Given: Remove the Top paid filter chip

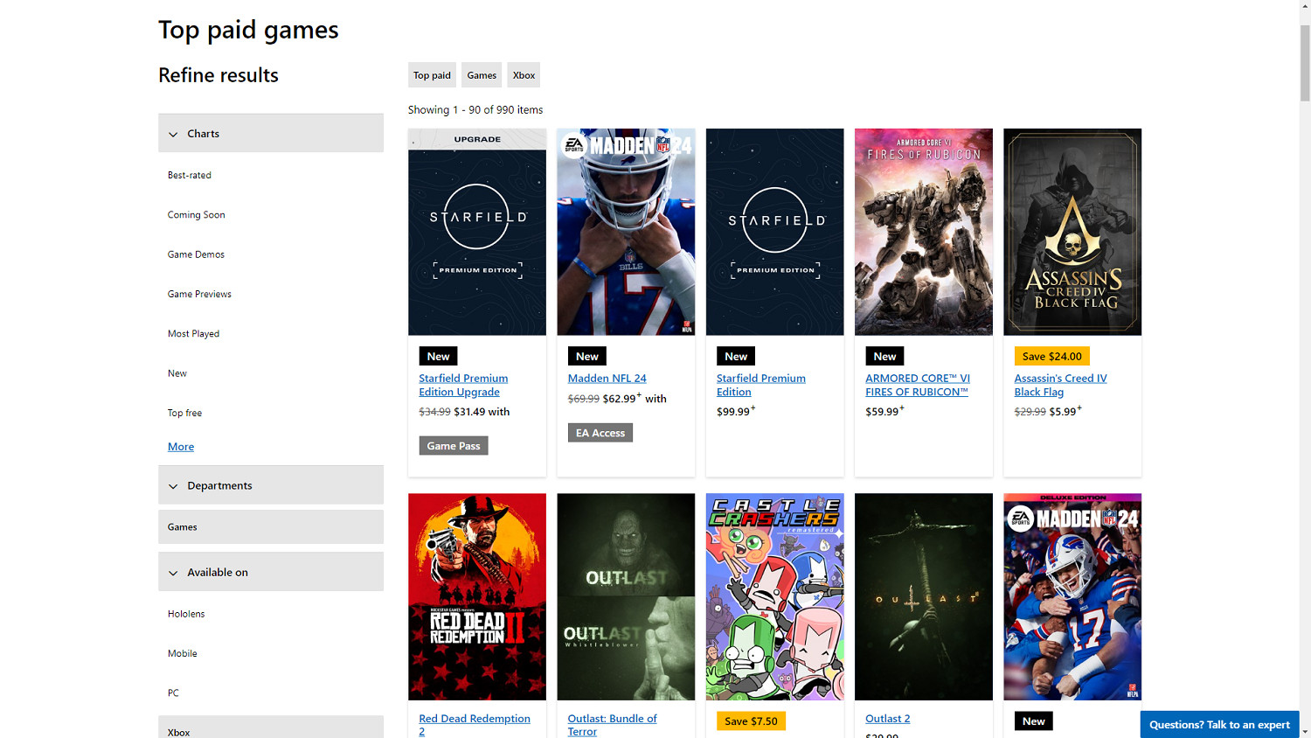Looking at the screenshot, I should [x=432, y=74].
